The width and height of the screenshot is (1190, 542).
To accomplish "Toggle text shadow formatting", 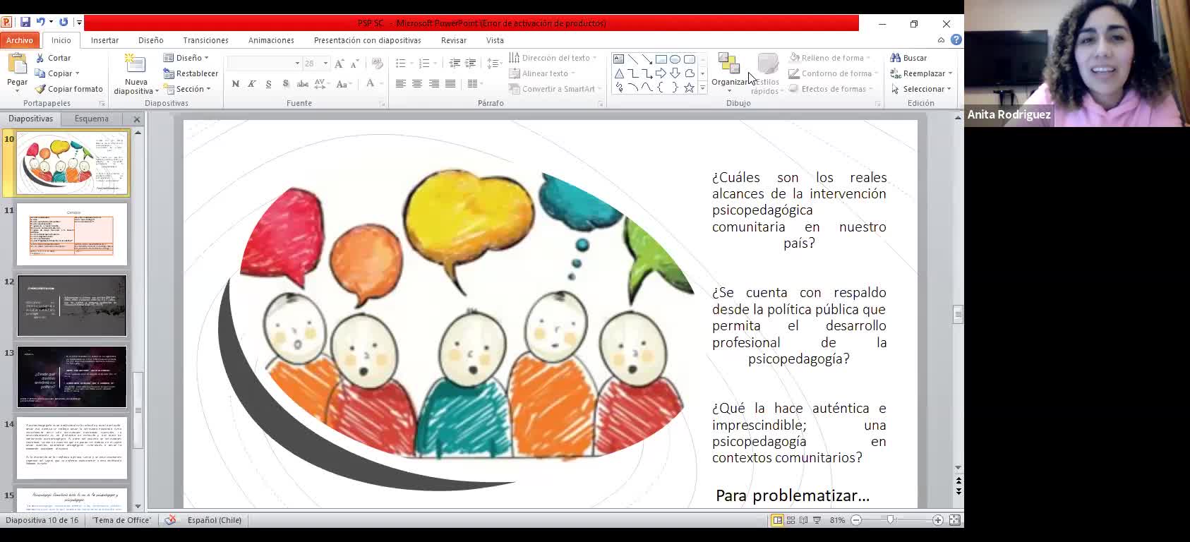I will point(285,84).
